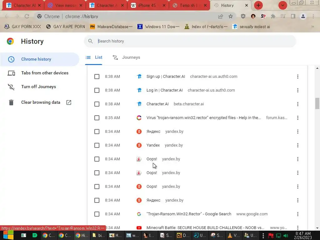Open more actions menu for beta.character.ai entry
This screenshot has width=320, height=240.
tap(298, 104)
